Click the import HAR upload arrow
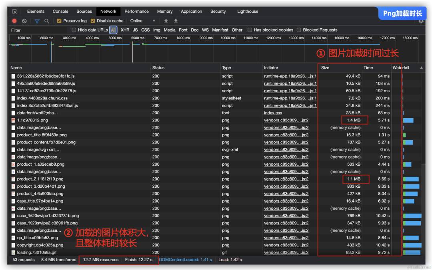 tap(166, 21)
